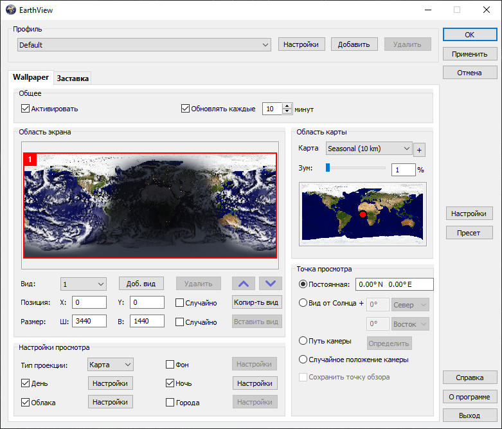The height and width of the screenshot is (429, 502).
Task: Click the blue down arrow view button
Action: (270, 284)
